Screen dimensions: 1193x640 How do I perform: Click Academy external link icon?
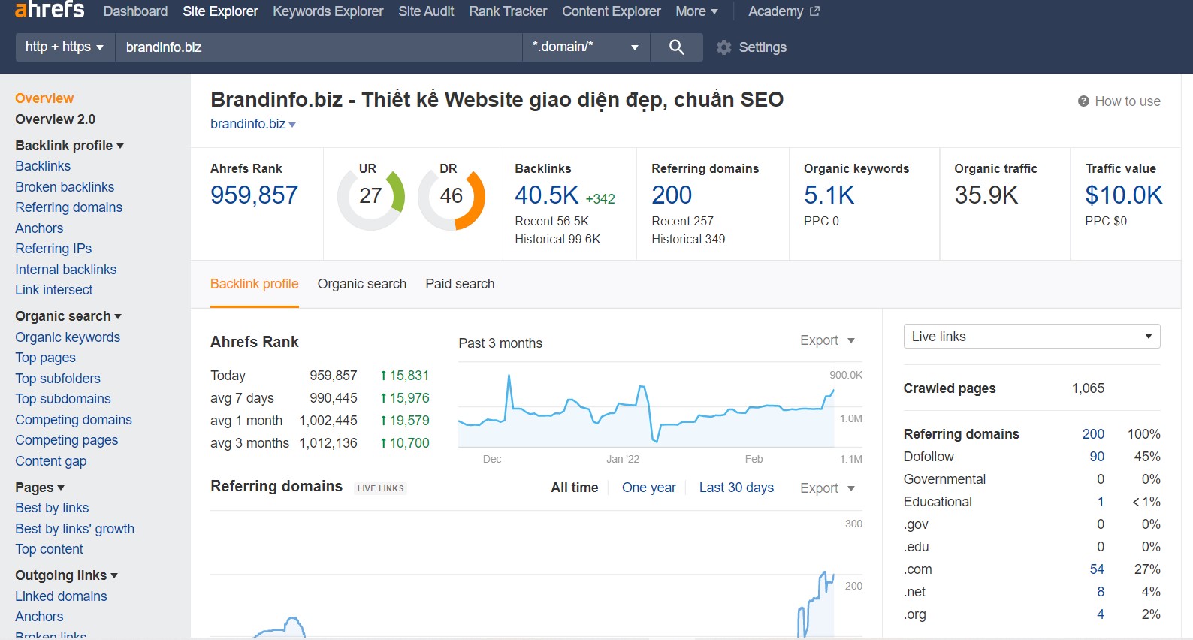pyautogui.click(x=814, y=11)
